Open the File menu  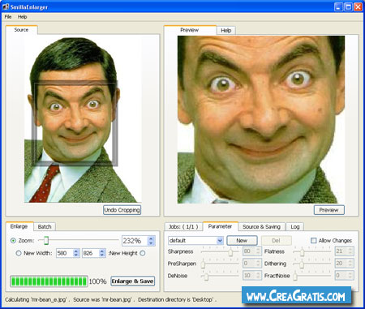[8, 17]
